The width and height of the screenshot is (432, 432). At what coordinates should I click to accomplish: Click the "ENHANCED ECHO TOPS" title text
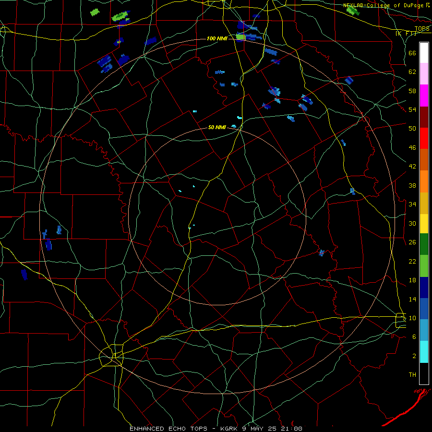(168, 429)
